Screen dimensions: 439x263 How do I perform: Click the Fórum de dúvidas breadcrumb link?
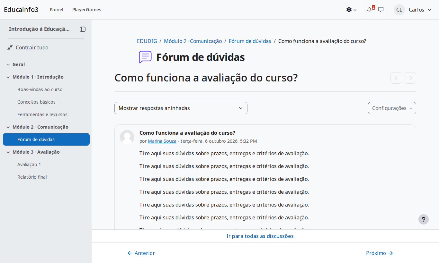250,41
